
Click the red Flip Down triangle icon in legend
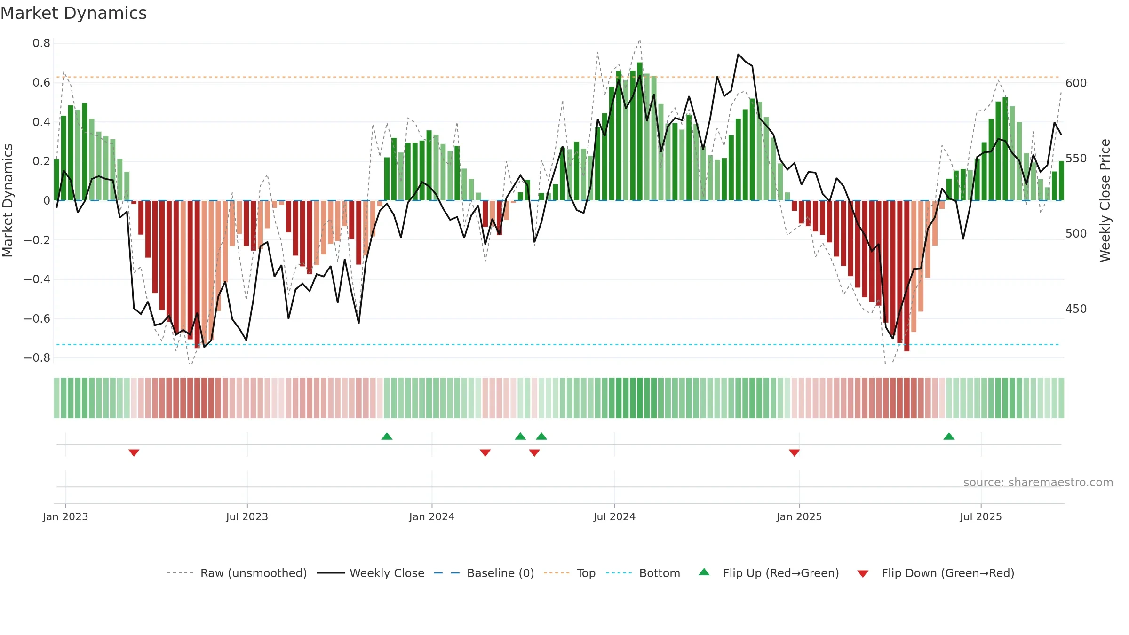pos(863,574)
